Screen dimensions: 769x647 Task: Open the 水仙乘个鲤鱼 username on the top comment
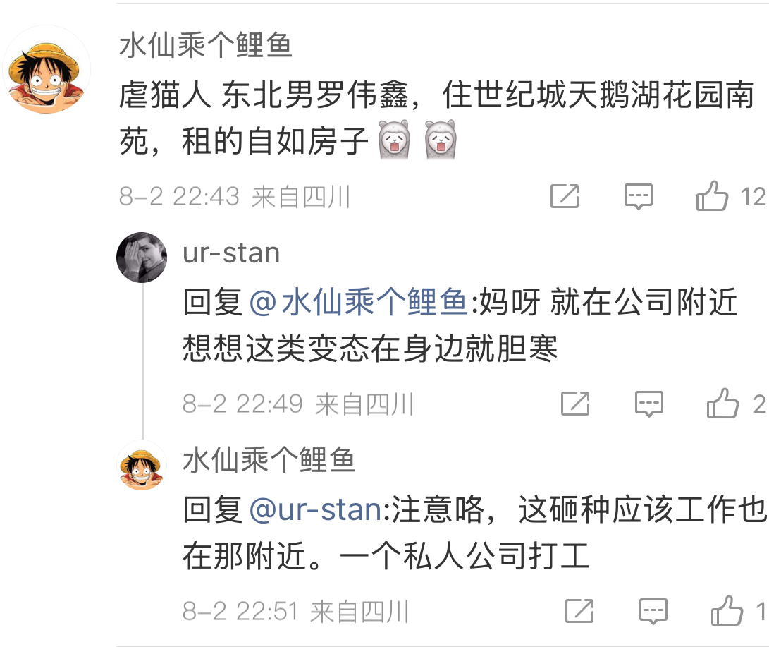pyautogui.click(x=206, y=47)
